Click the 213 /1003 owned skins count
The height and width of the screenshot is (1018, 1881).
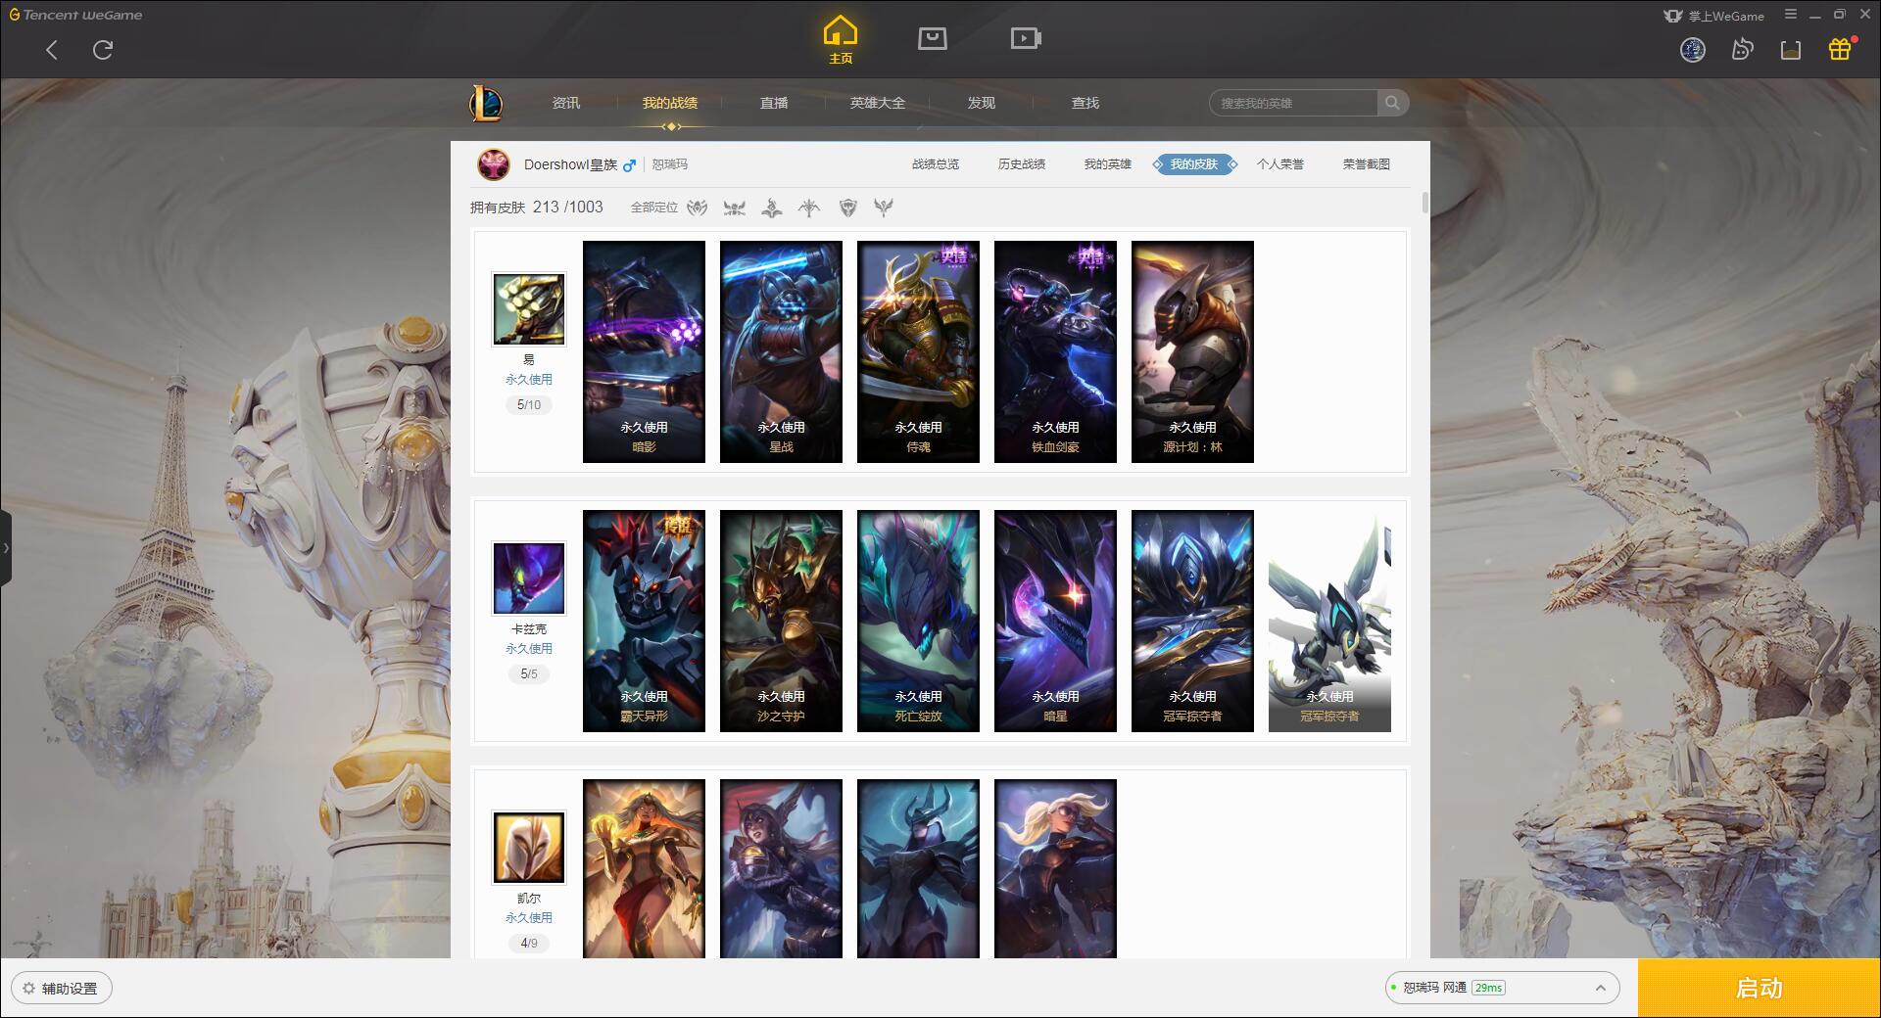567,208
